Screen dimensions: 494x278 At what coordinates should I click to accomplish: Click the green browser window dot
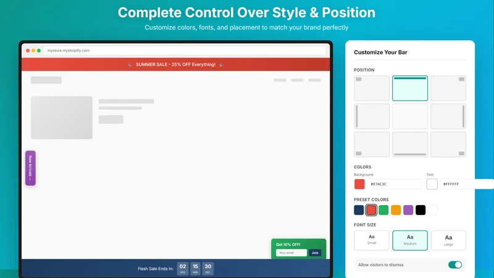39,51
